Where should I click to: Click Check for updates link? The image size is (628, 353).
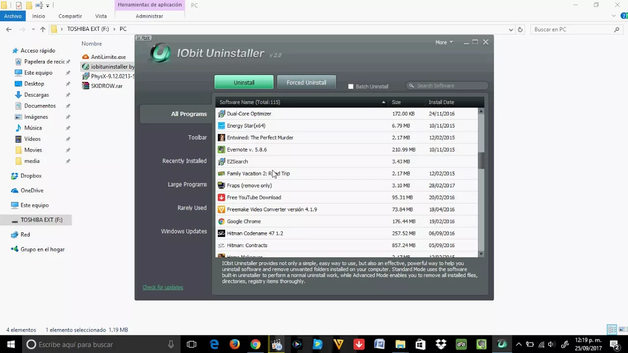[162, 287]
